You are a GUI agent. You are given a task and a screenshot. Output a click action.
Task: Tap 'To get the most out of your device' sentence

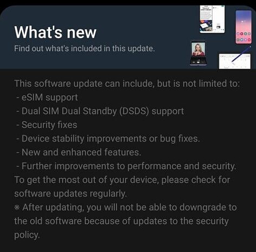[x=122, y=180]
